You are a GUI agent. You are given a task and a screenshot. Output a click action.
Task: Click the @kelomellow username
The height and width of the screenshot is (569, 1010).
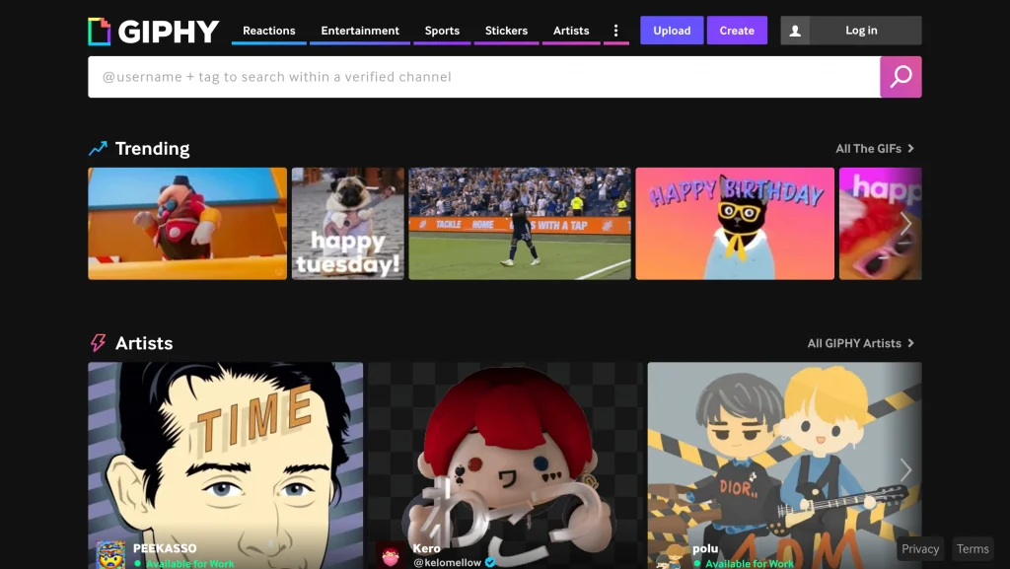point(447,562)
